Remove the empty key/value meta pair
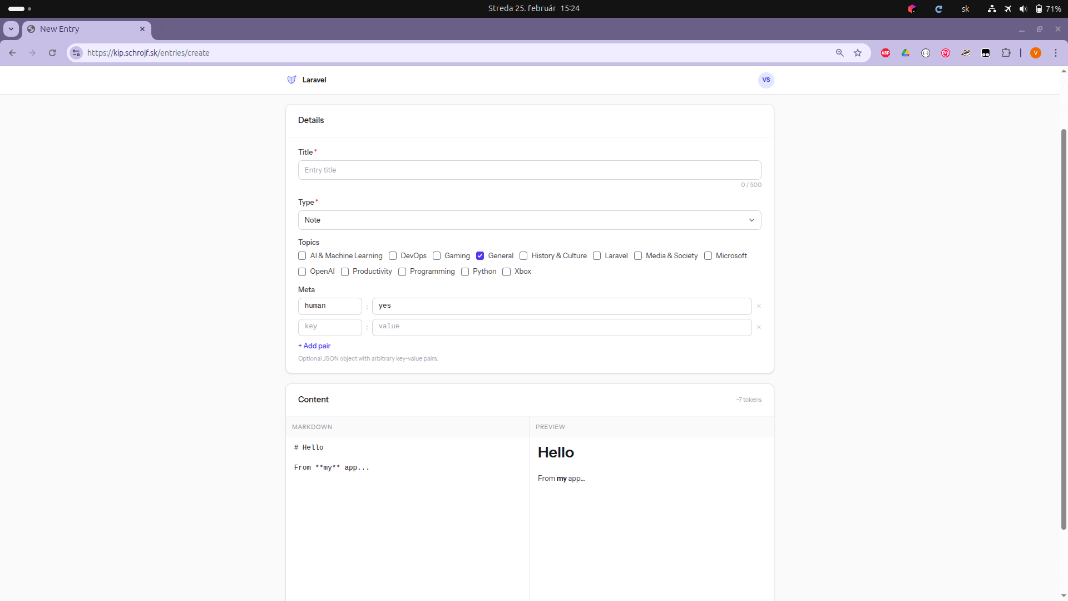 coord(759,327)
